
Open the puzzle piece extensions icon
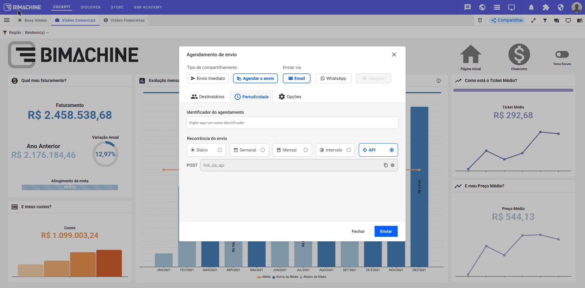point(546,7)
